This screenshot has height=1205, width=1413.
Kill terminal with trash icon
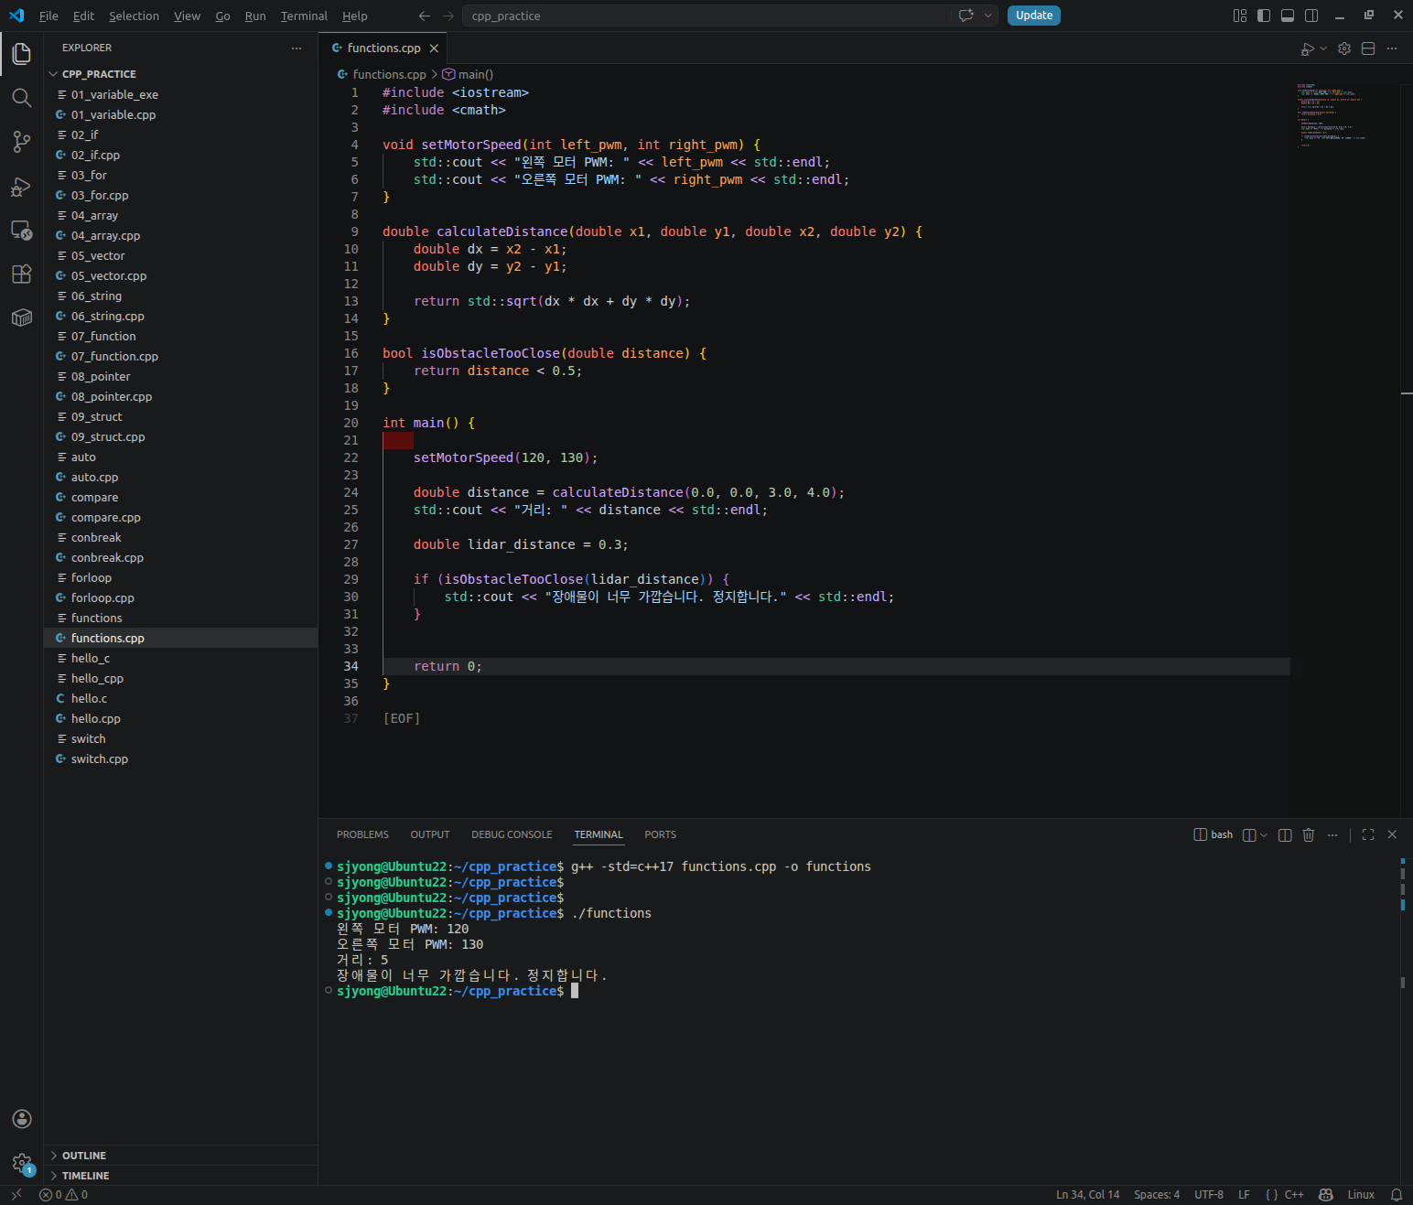(1309, 834)
